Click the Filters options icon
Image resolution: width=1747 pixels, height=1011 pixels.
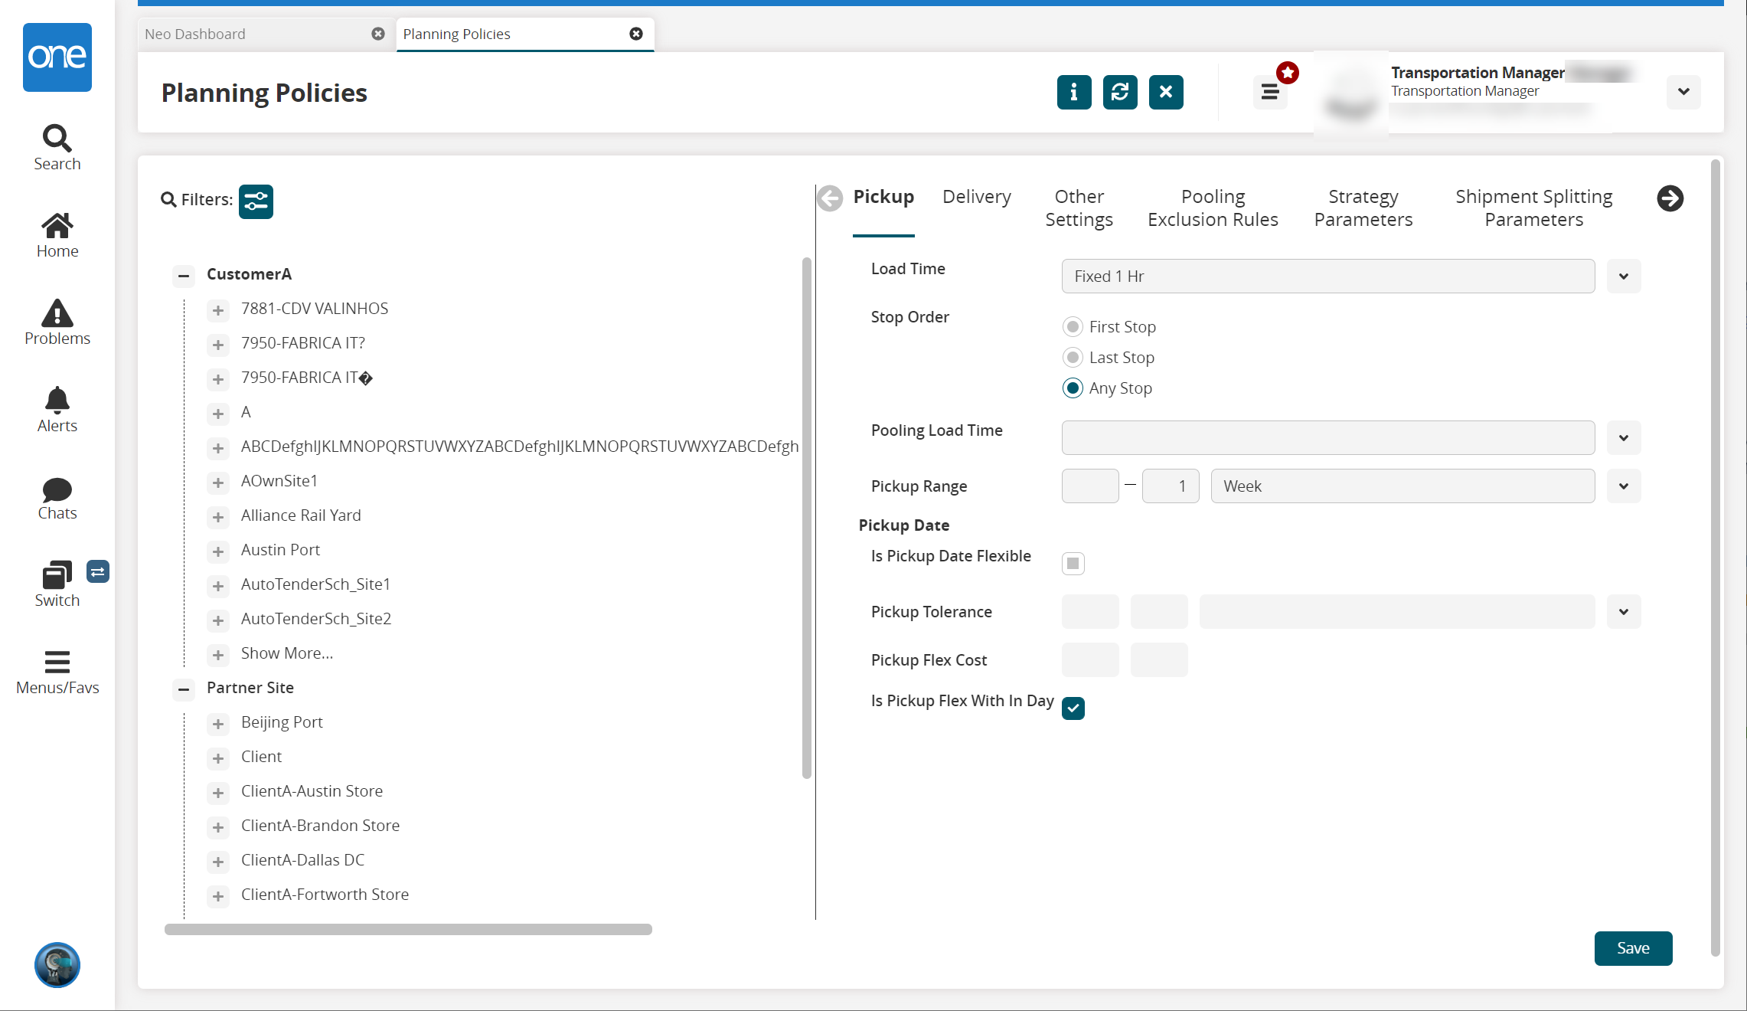(x=256, y=201)
